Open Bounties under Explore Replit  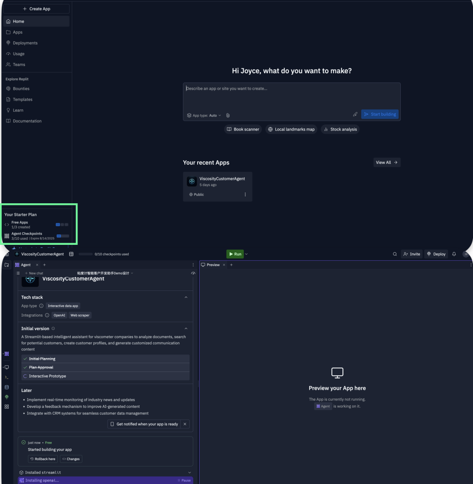(x=36, y=88)
